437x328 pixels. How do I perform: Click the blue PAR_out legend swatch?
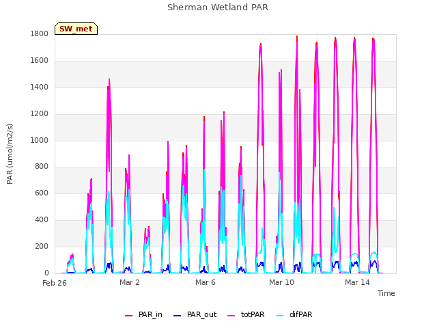[x=177, y=316]
